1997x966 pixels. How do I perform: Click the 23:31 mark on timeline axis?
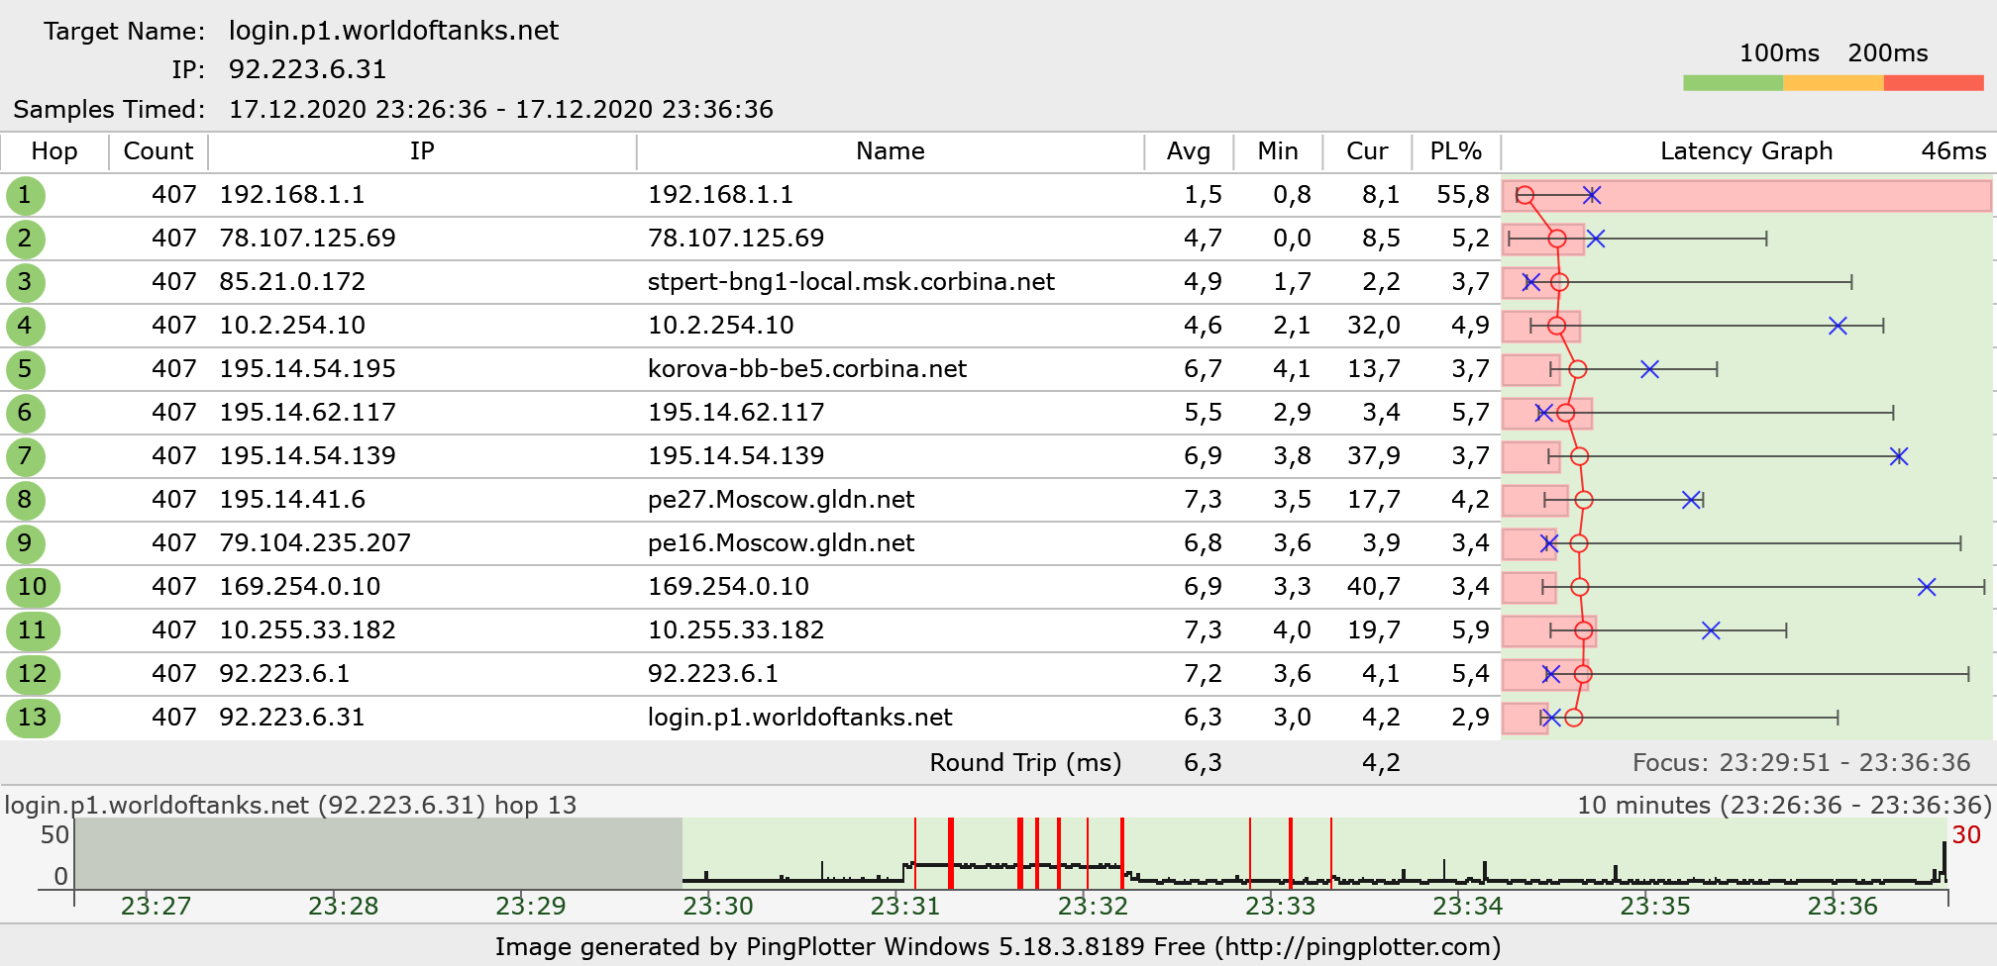click(x=905, y=906)
